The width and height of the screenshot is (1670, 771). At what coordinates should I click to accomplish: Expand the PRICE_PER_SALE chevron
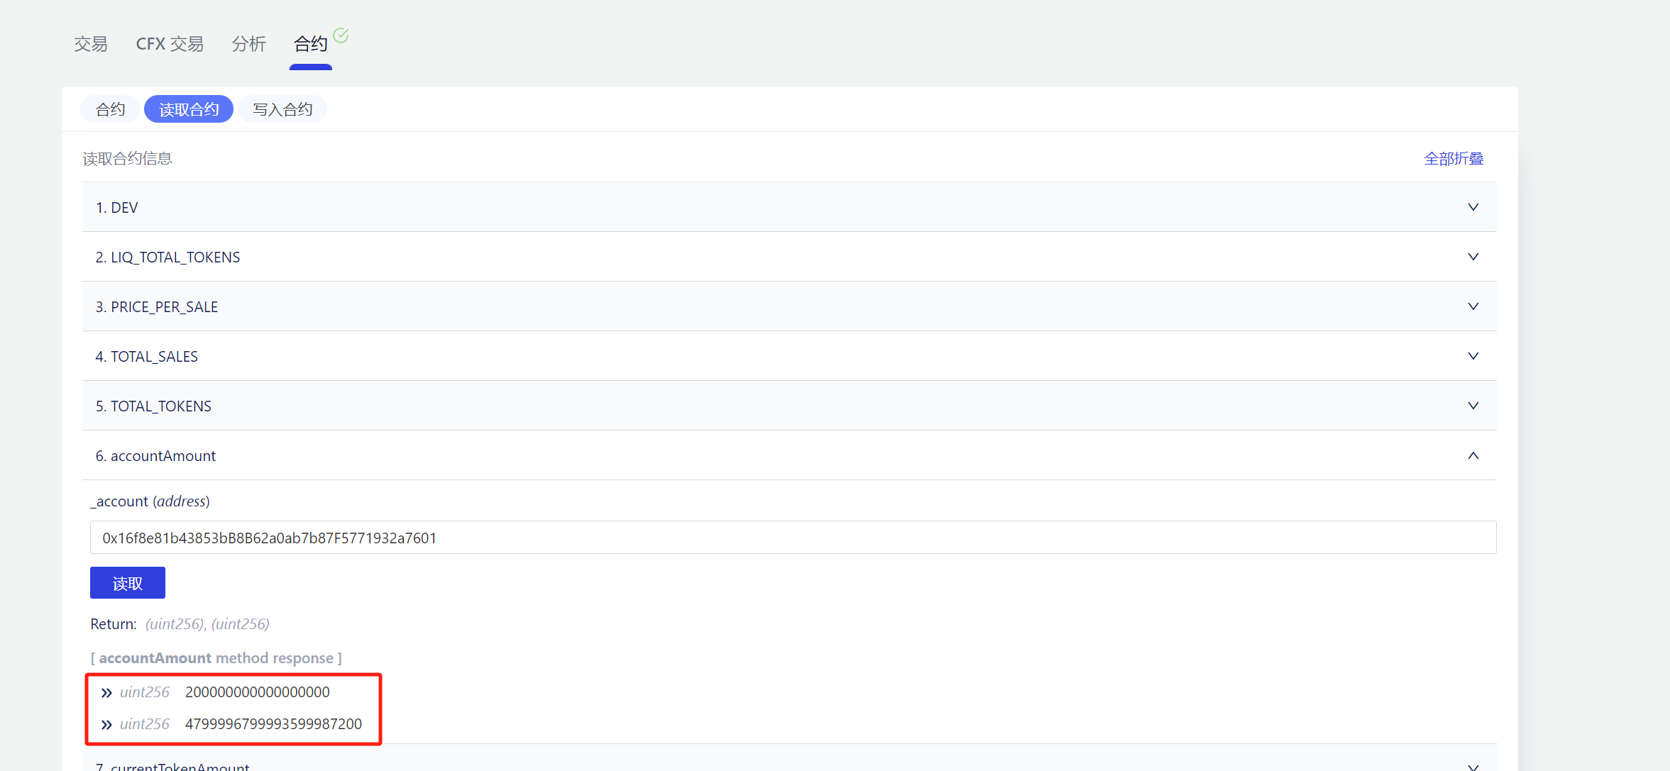(x=1473, y=306)
